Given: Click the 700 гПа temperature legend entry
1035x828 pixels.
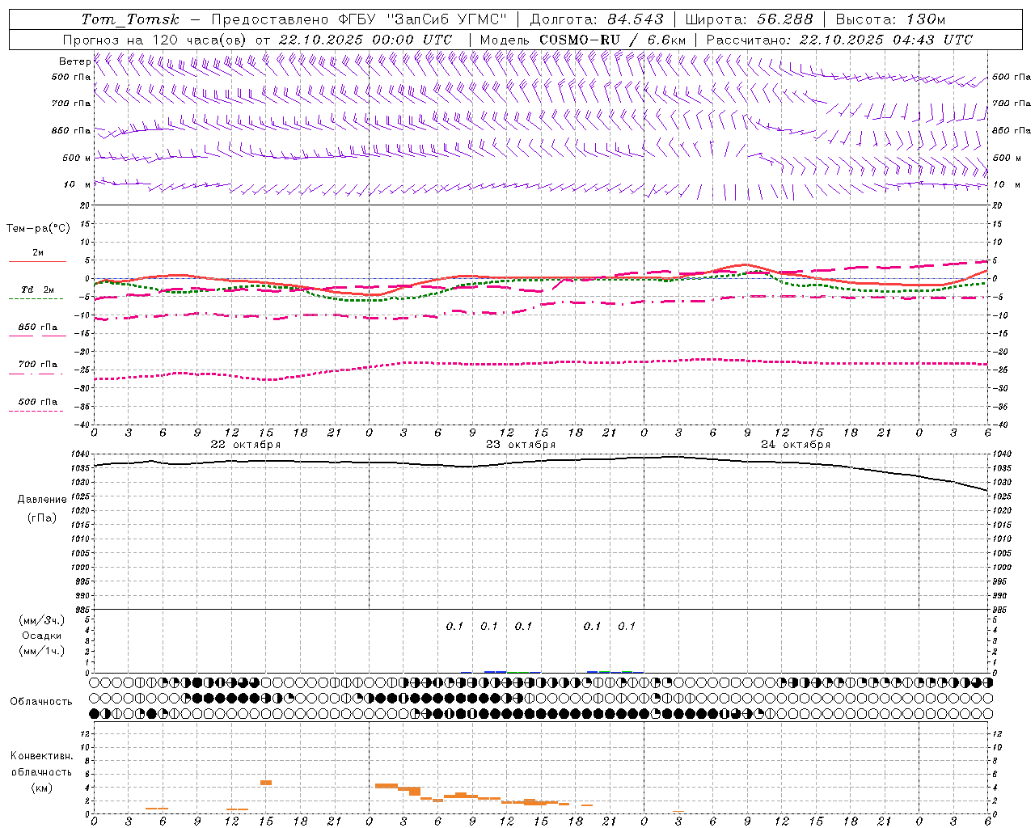Looking at the screenshot, I should click(x=38, y=365).
